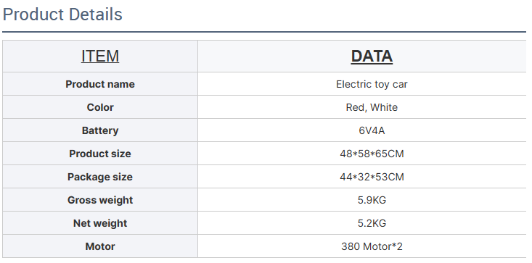Select the Red, White color value
Viewport: 532px width, 263px height.
372,107
